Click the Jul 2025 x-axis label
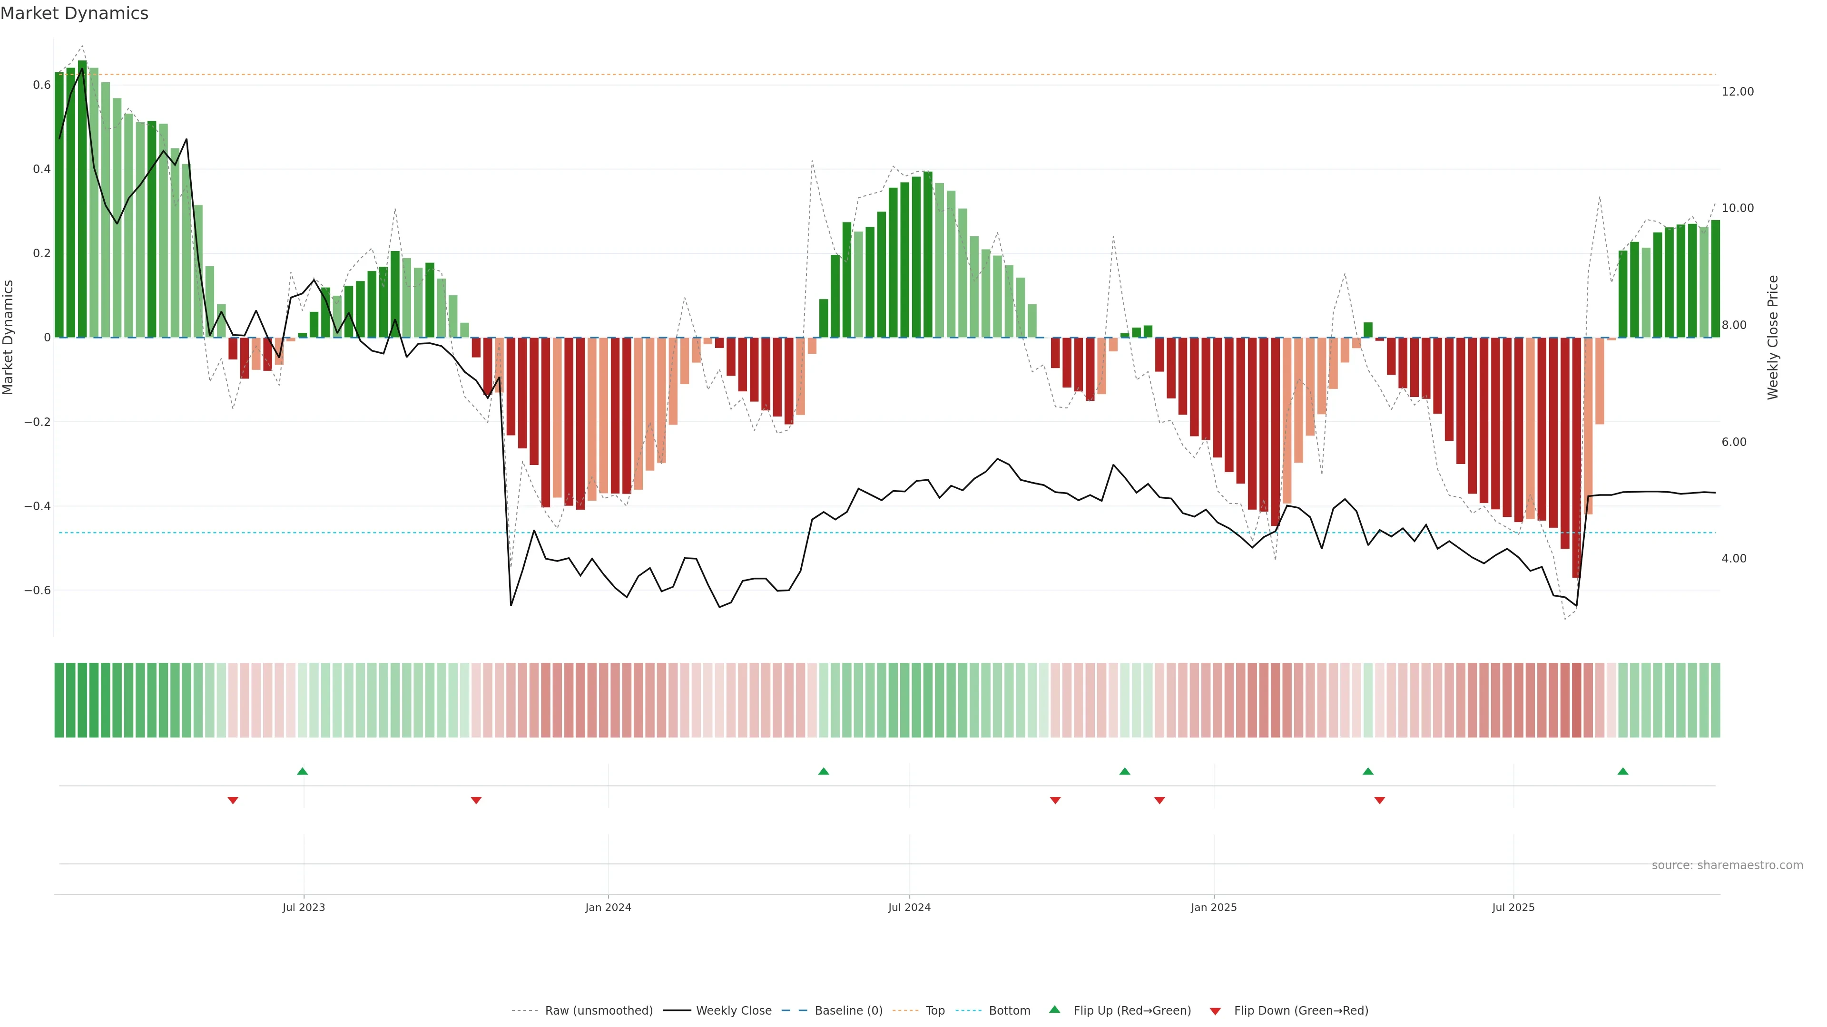This screenshot has height=1027, width=1827. (1513, 907)
